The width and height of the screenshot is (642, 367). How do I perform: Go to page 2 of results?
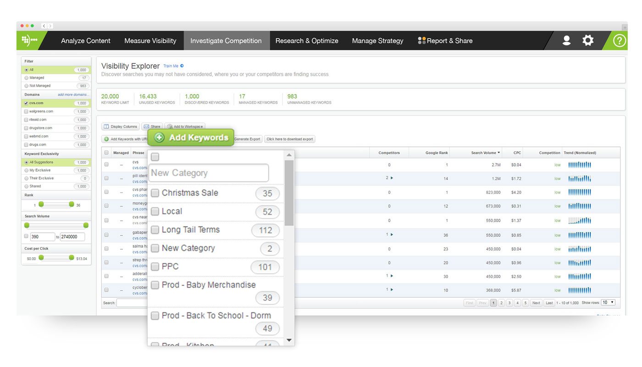pos(502,303)
